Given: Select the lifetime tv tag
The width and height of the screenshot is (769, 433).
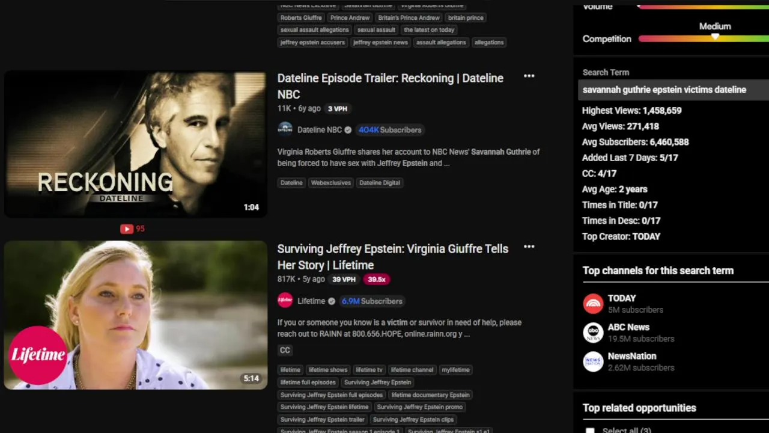Looking at the screenshot, I should [x=368, y=370].
